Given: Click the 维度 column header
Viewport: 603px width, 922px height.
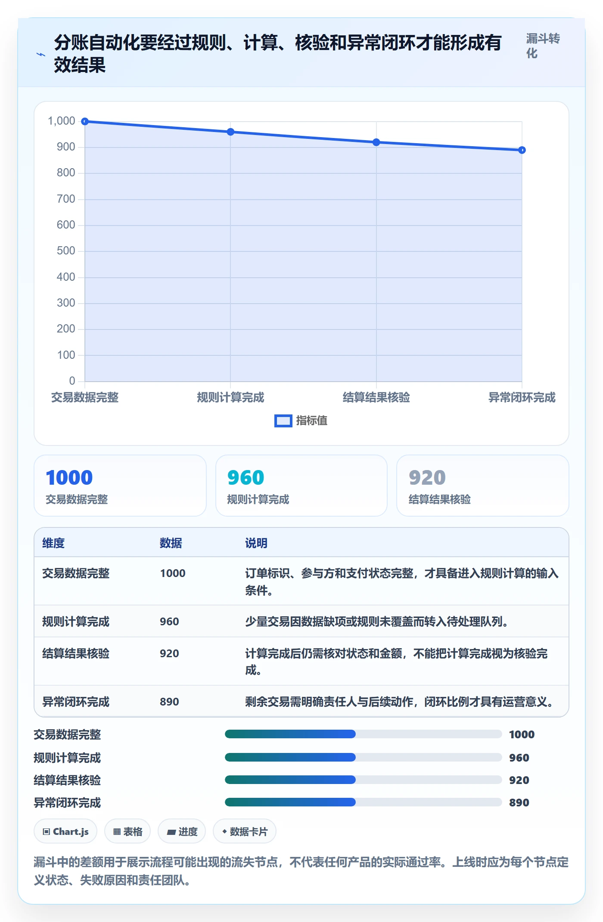Looking at the screenshot, I should (x=53, y=543).
